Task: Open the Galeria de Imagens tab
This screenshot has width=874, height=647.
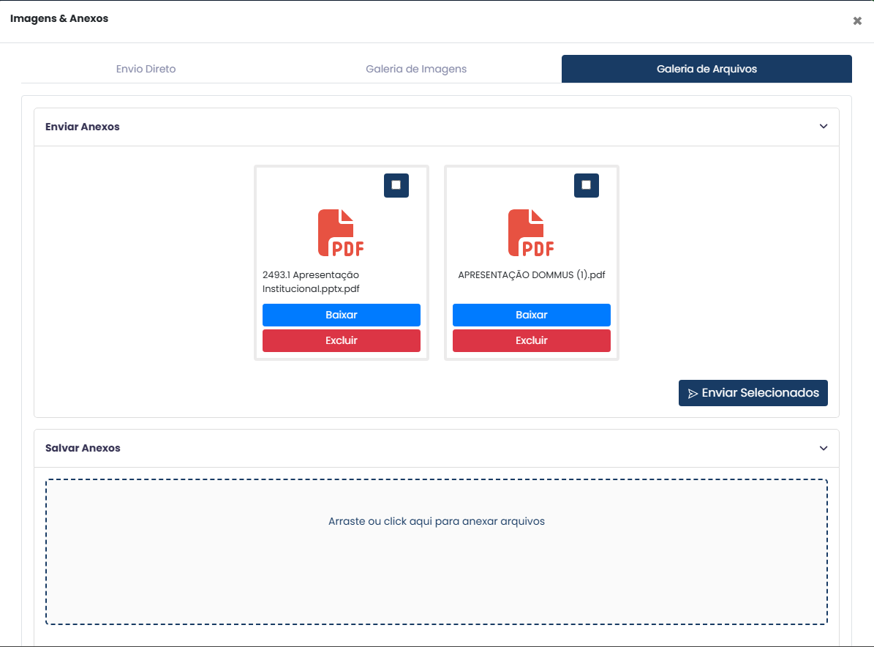Action: click(416, 69)
